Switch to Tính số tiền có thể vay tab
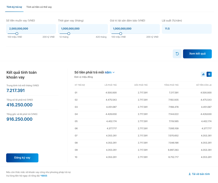The height and width of the screenshot is (183, 218). coord(39,7)
